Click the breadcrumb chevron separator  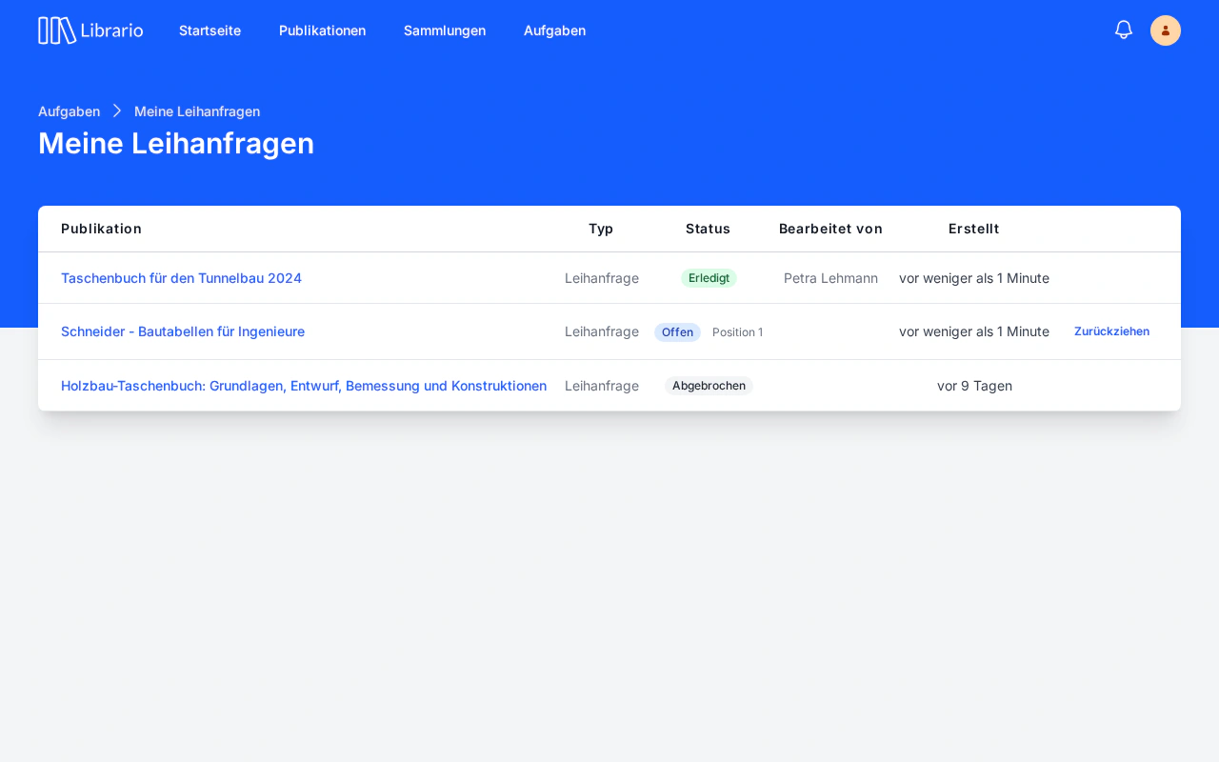(x=117, y=111)
